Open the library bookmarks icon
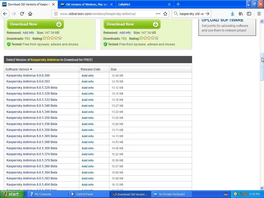Image resolution: width=264 pixels, height=198 pixels. [x=241, y=14]
